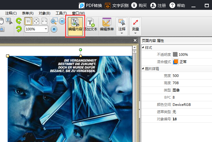Collapse the 样式 section
Screen dimensions: 212x142
[x=143, y=47]
